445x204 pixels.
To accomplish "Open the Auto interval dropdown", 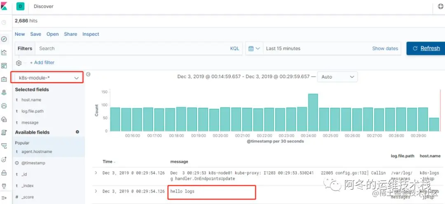I will pos(337,77).
